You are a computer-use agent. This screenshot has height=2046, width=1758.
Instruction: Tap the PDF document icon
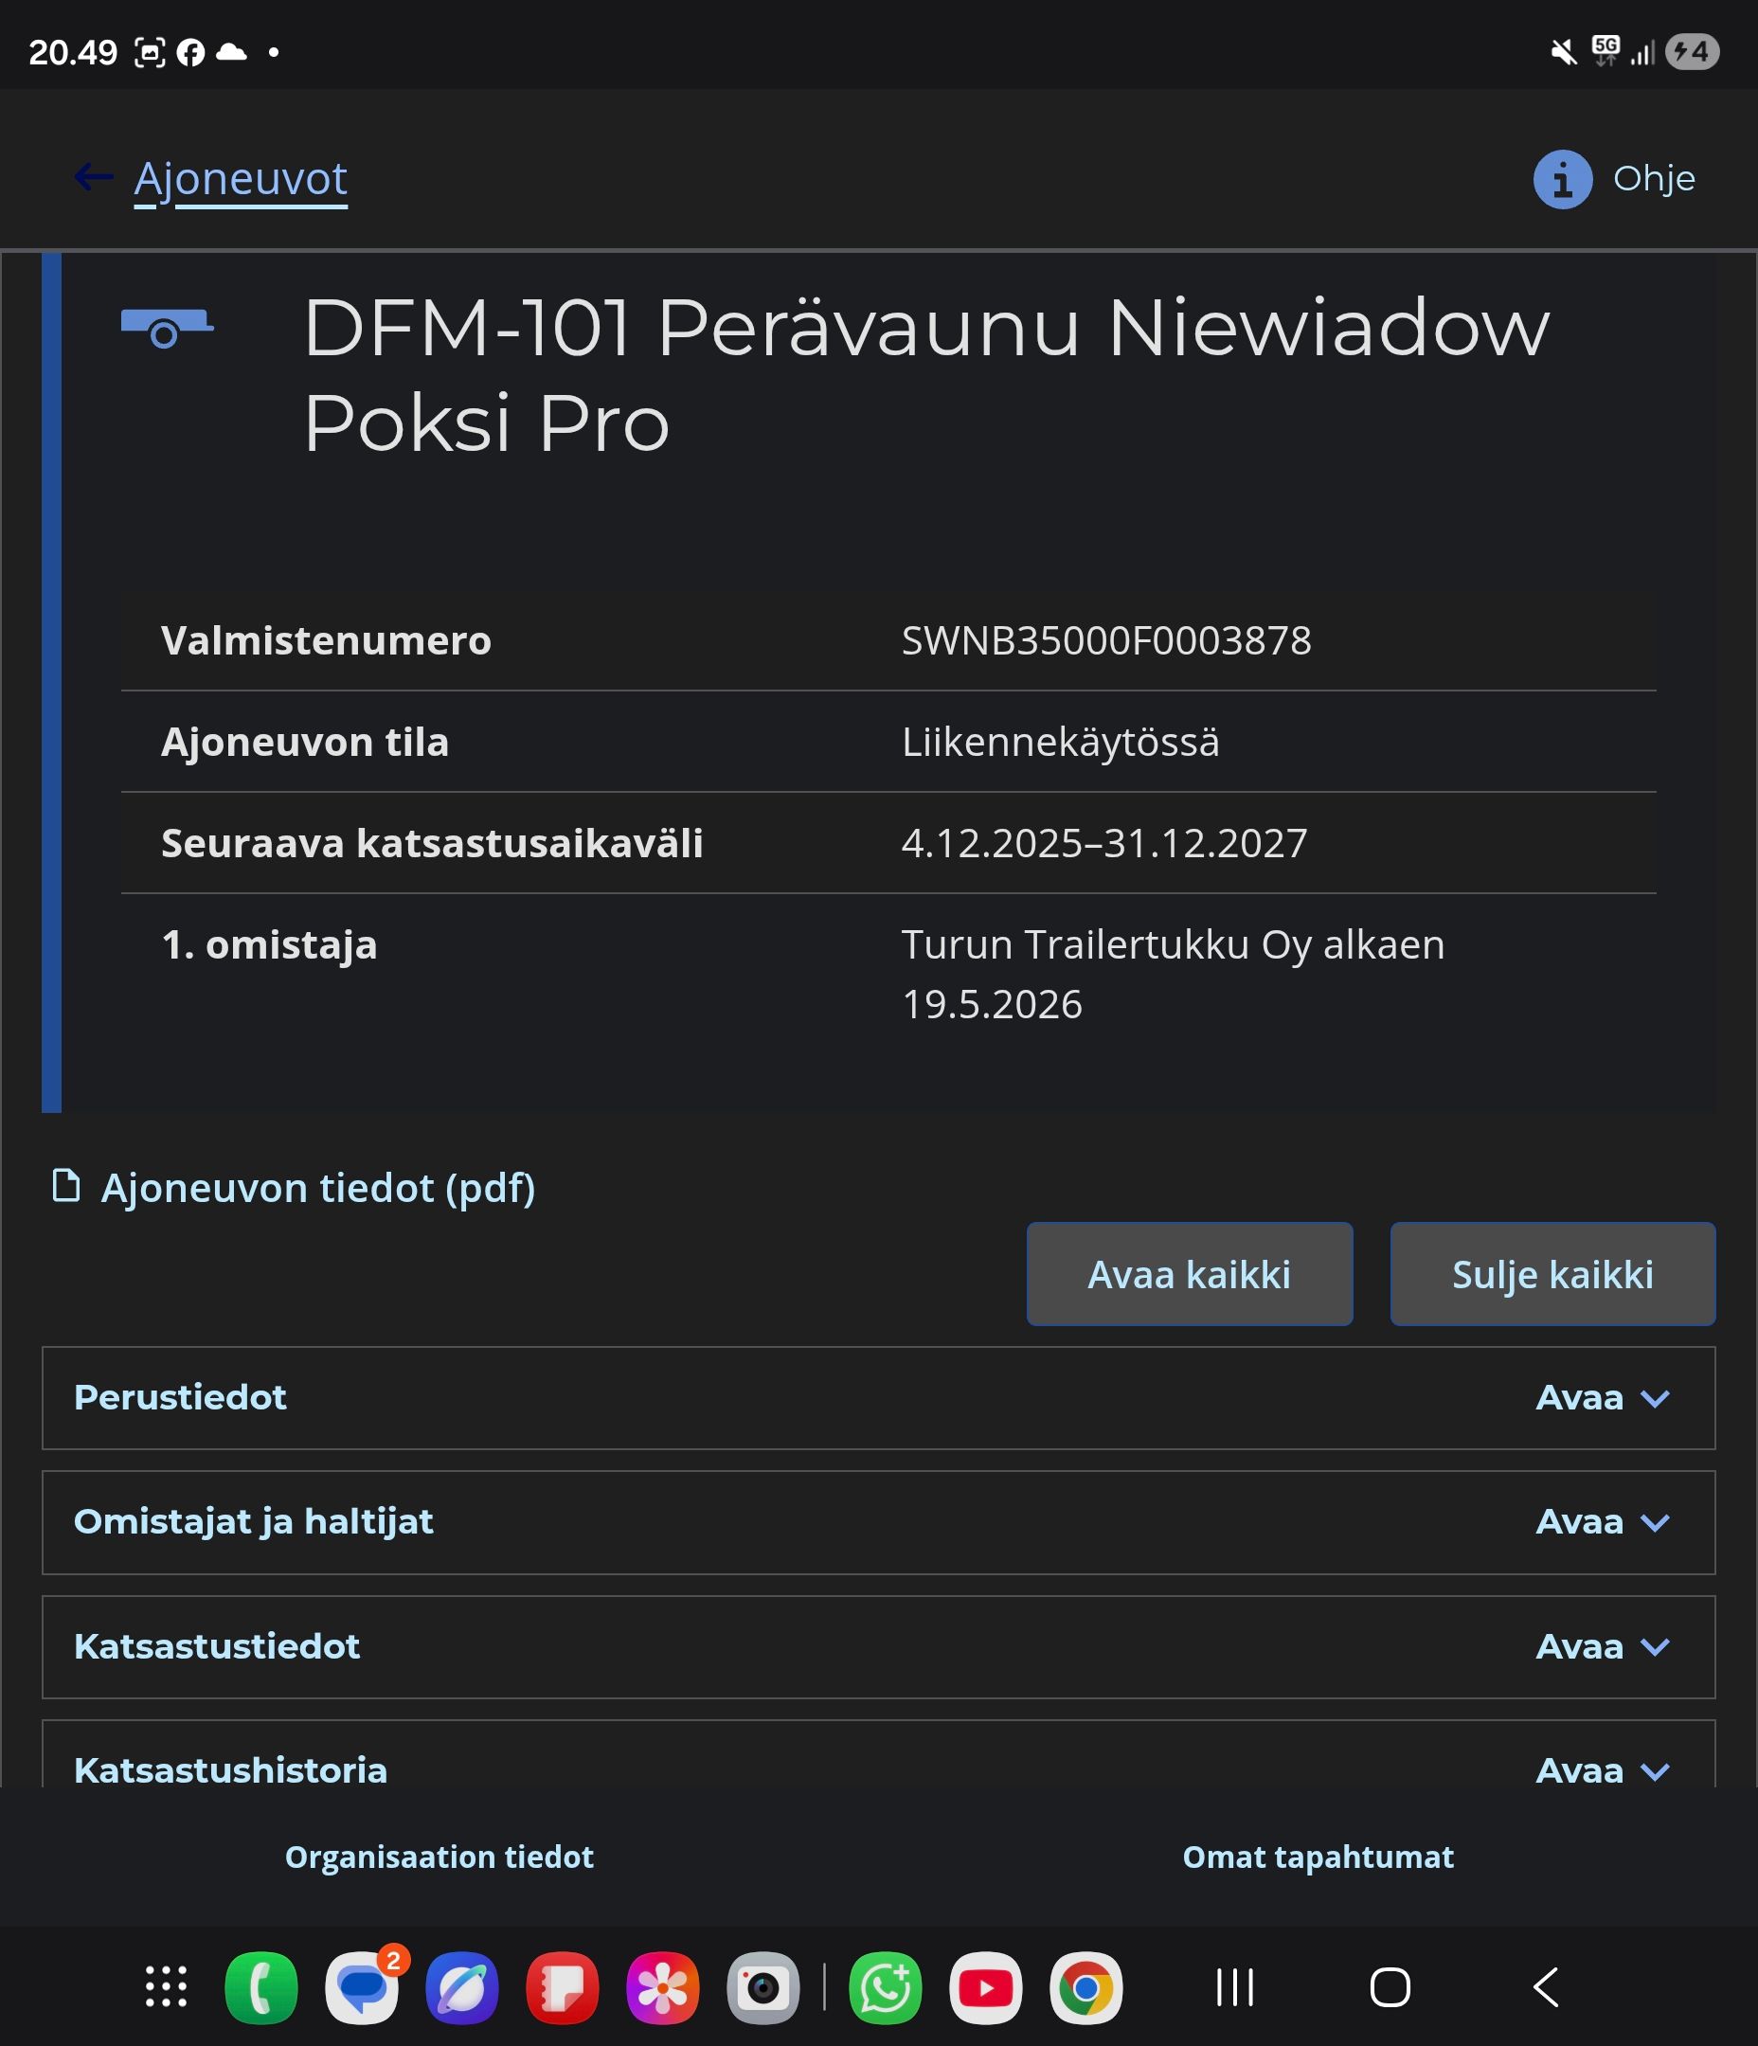[x=66, y=1186]
